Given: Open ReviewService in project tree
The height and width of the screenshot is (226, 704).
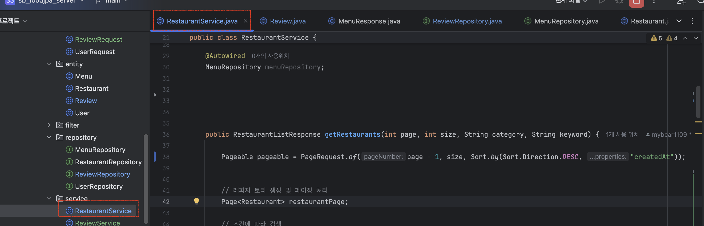Looking at the screenshot, I should tap(97, 223).
